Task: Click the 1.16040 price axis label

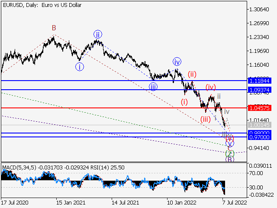Action: point(259,65)
